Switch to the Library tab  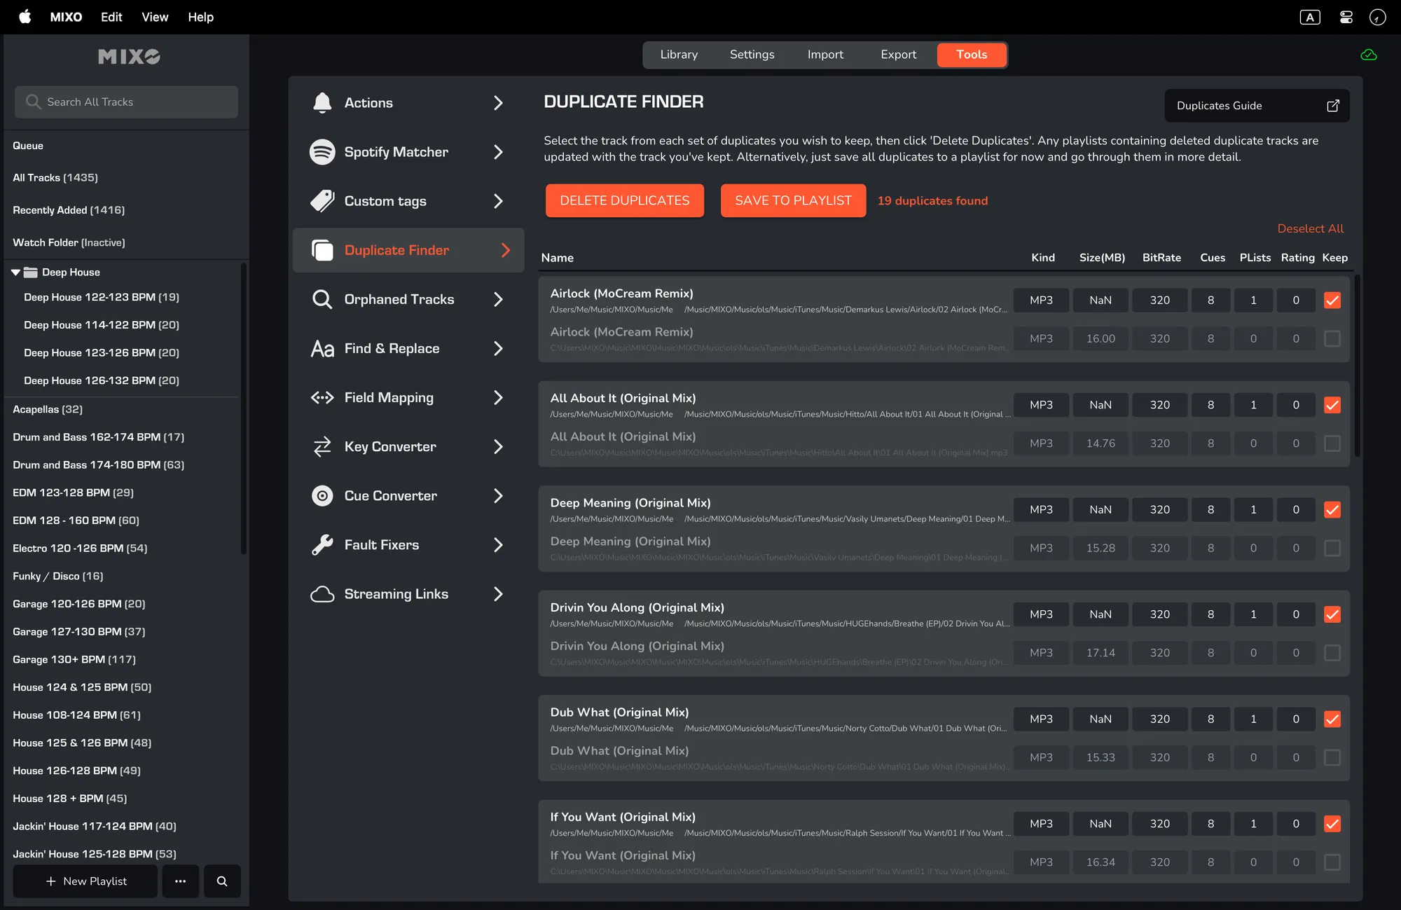678,55
